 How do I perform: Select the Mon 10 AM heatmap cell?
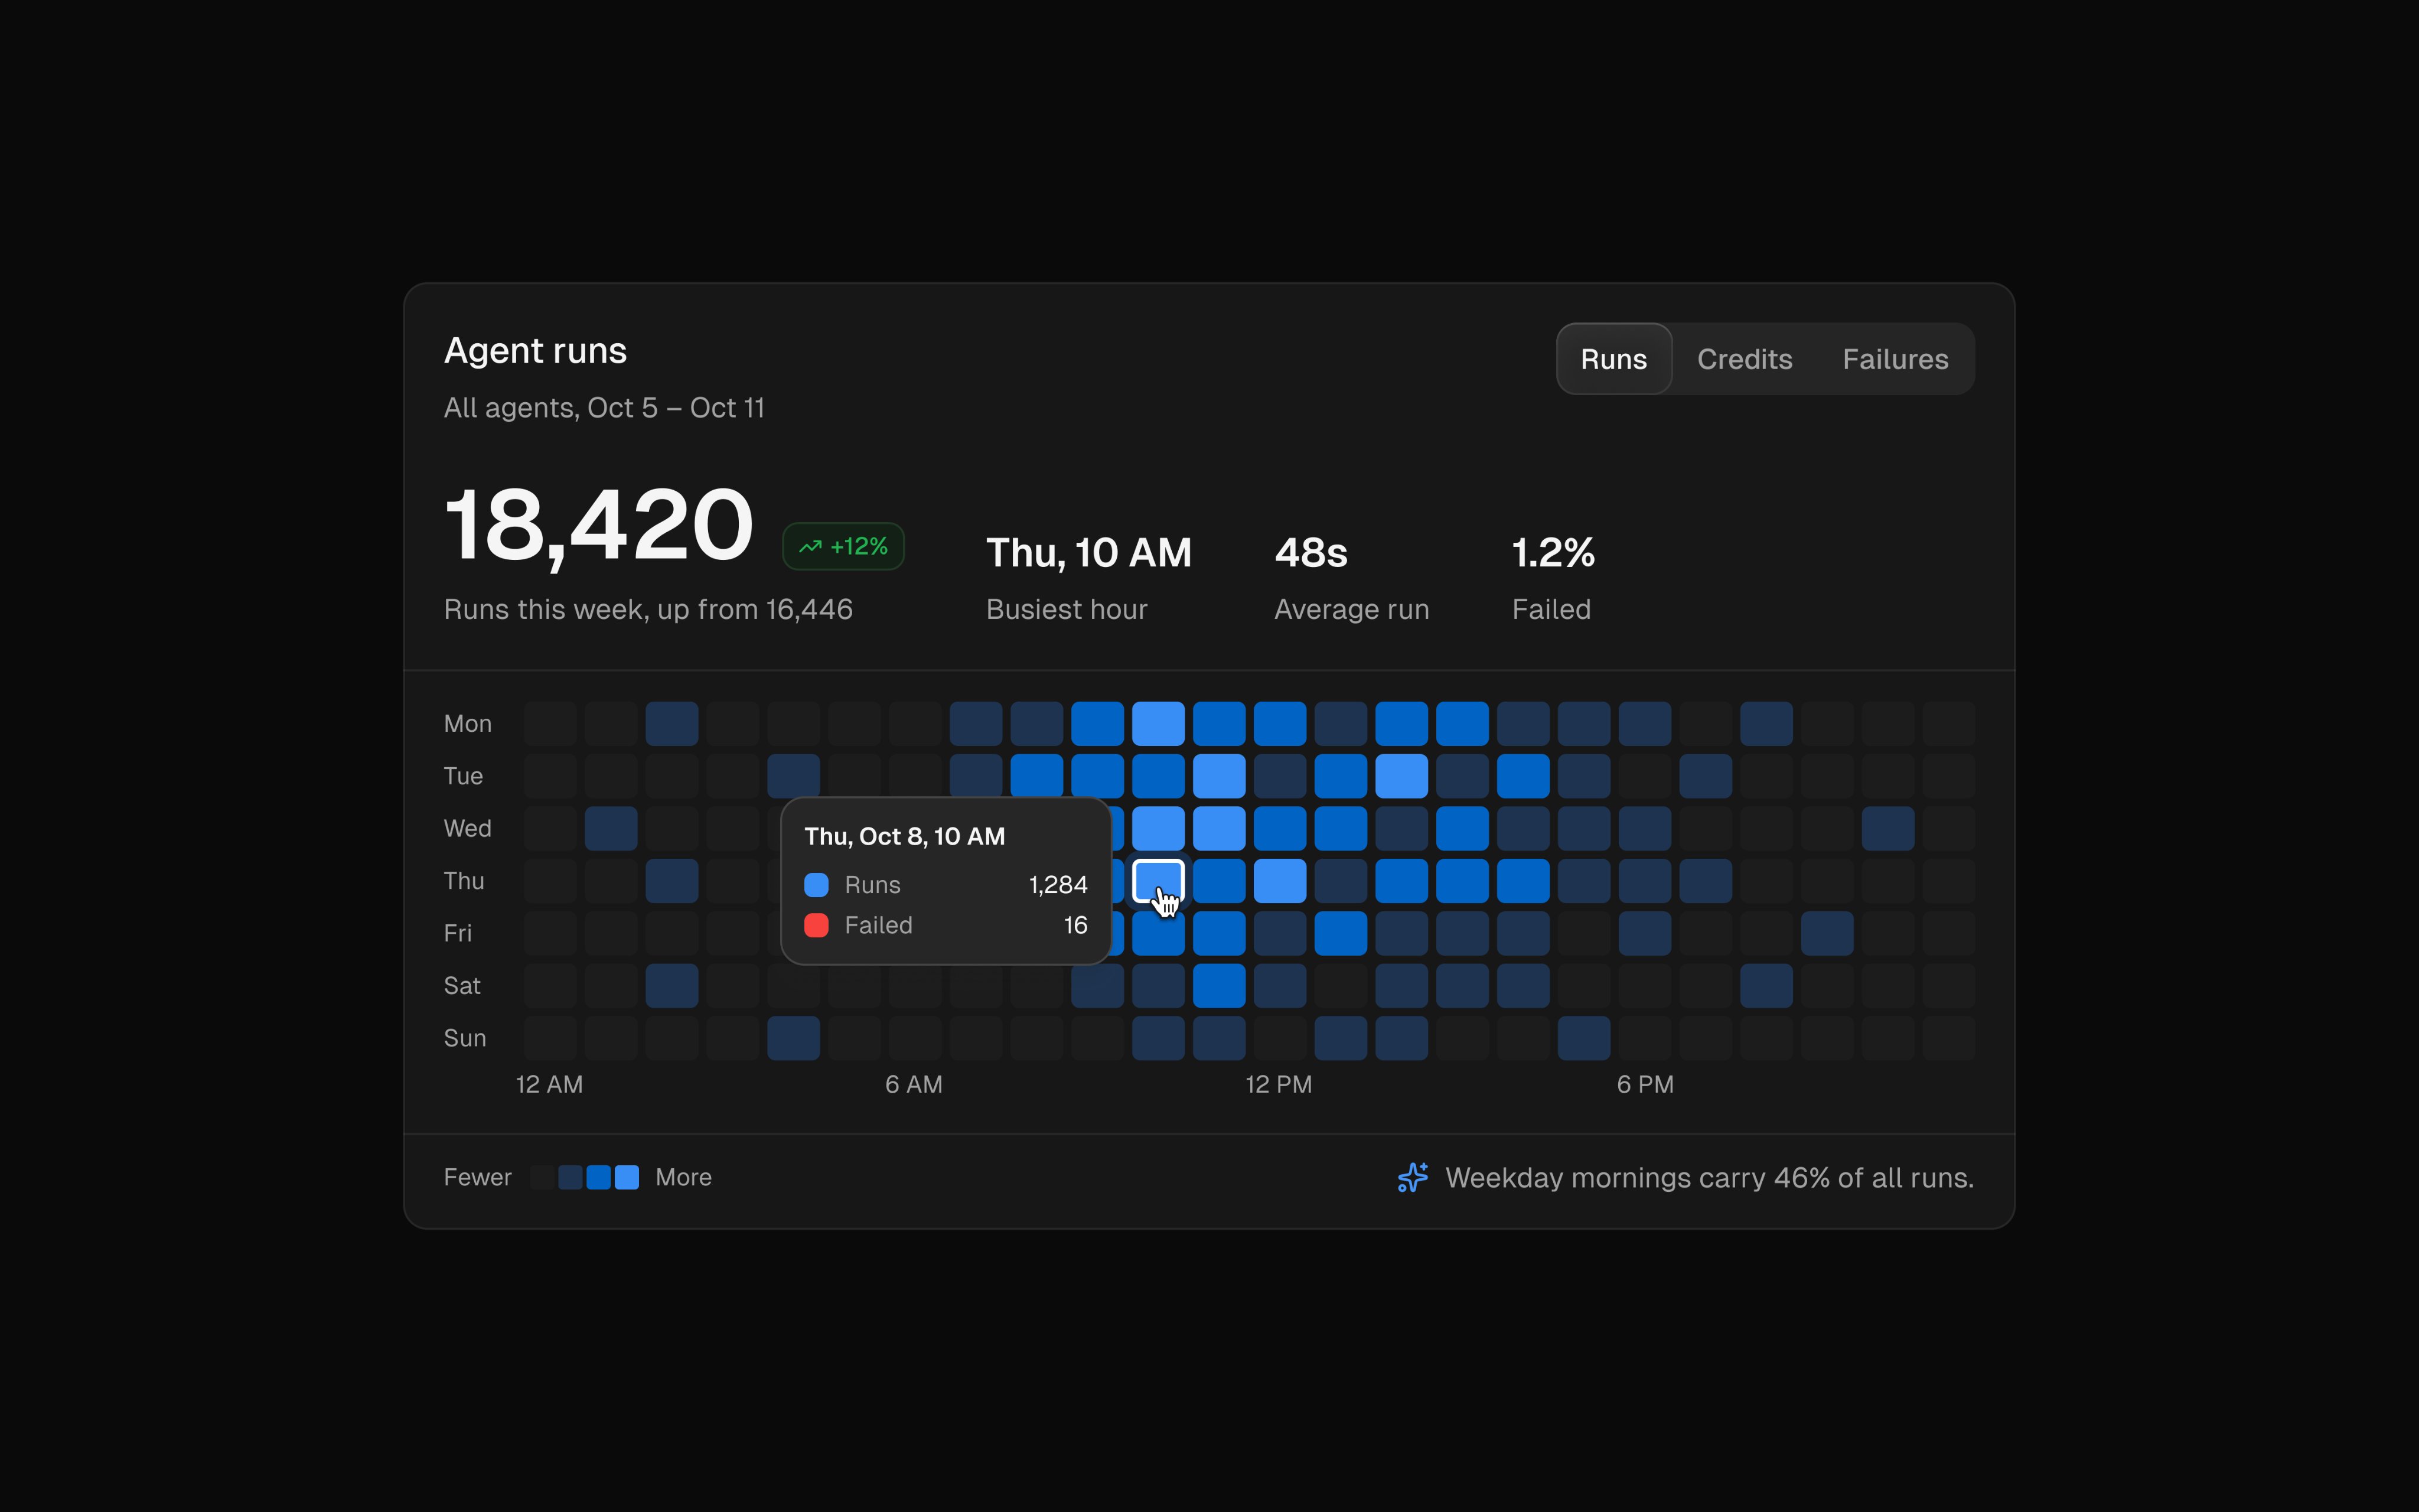[1159, 724]
